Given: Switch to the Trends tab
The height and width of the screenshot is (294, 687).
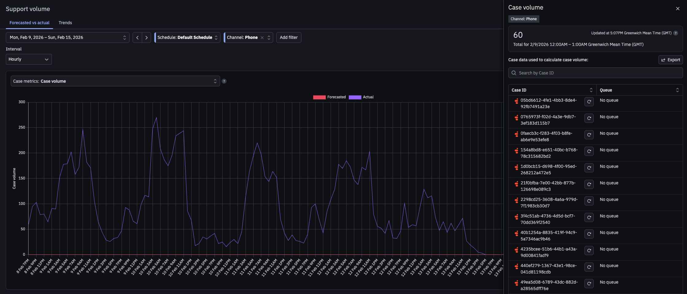Looking at the screenshot, I should (65, 23).
